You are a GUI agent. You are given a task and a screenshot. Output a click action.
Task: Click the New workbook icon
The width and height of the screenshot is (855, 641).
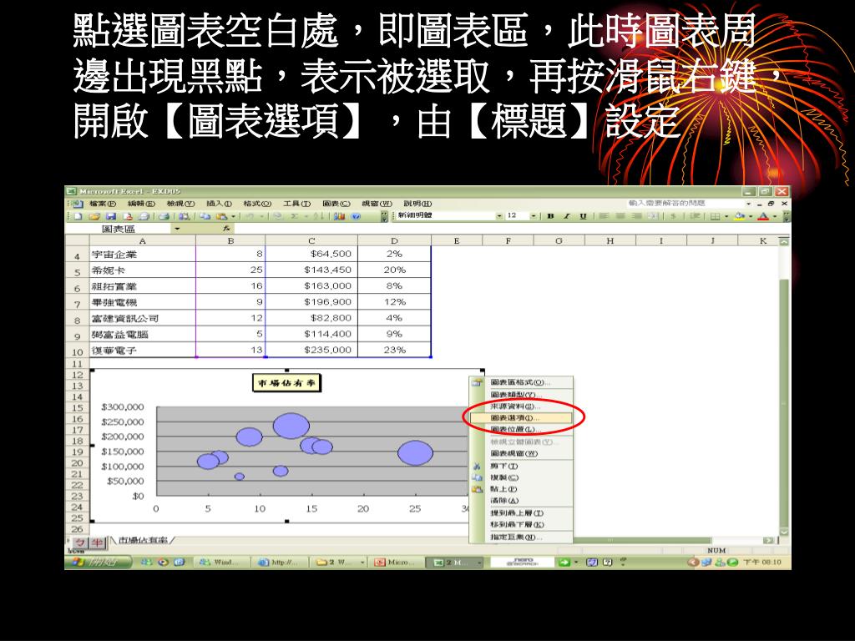(x=78, y=216)
